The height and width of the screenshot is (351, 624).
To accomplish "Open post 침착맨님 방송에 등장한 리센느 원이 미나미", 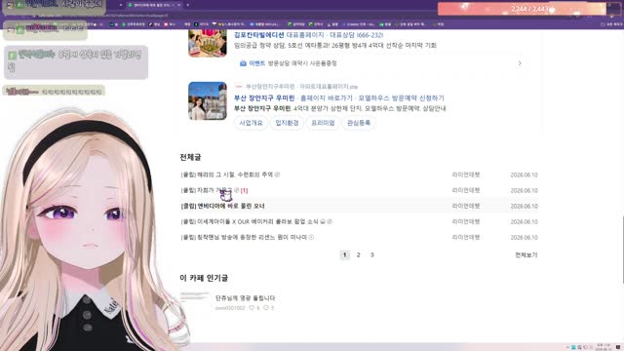I will pos(244,237).
